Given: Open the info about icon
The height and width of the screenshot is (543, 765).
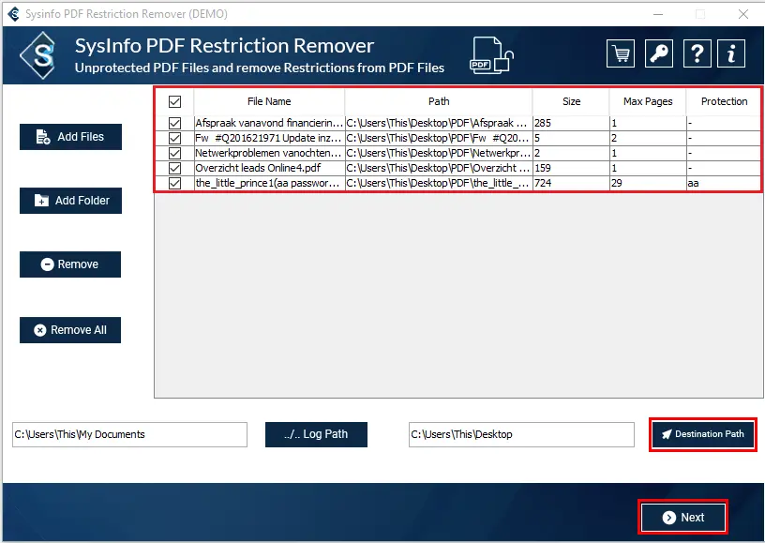Looking at the screenshot, I should [x=731, y=53].
